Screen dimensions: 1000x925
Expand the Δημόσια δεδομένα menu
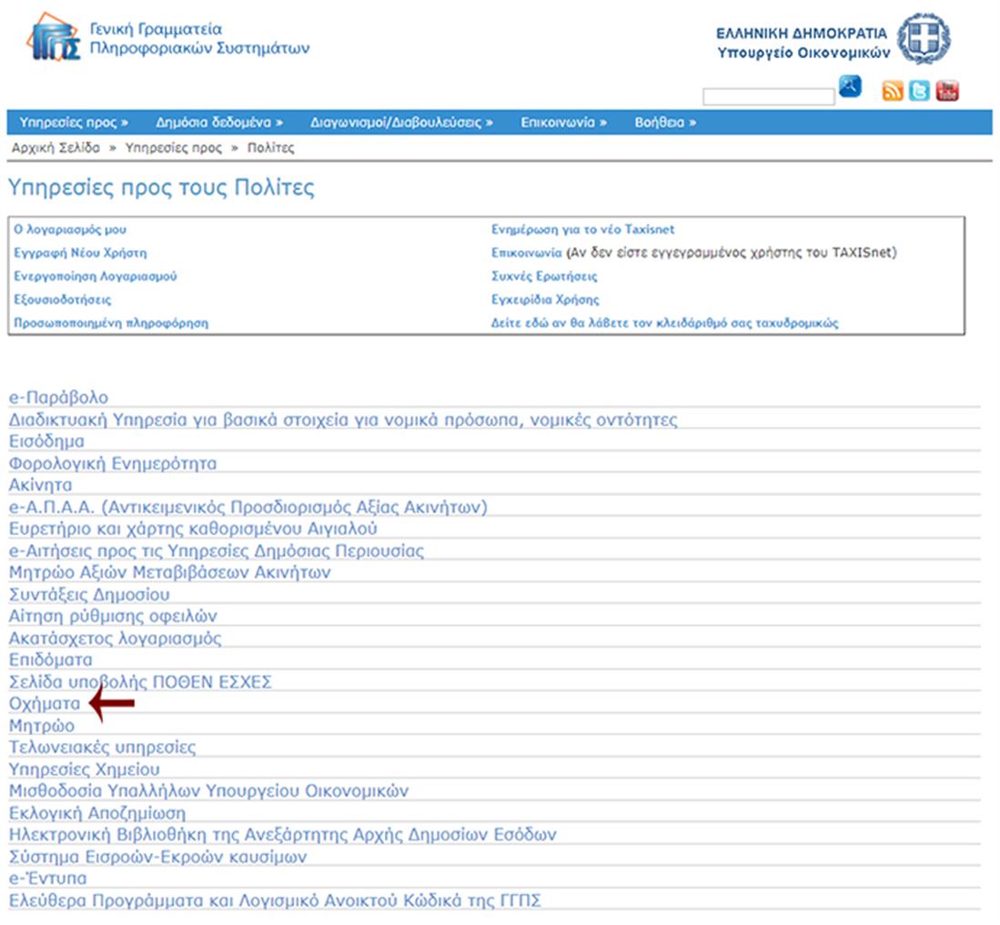[218, 122]
